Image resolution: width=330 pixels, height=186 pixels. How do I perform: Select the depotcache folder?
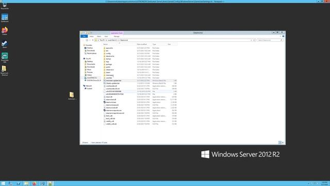[x=110, y=56]
